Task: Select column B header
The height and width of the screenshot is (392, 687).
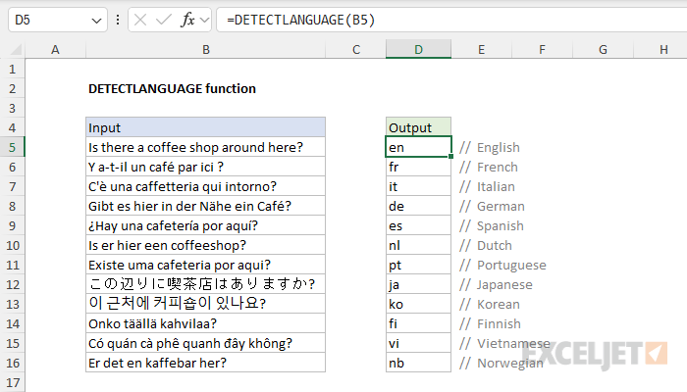Action: tap(205, 49)
